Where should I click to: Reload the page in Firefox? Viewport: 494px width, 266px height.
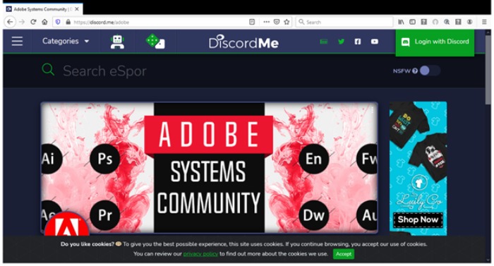pos(33,22)
